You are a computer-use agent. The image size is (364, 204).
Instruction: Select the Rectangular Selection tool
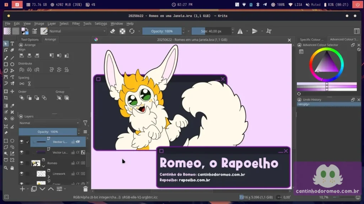[x=6, y=141]
